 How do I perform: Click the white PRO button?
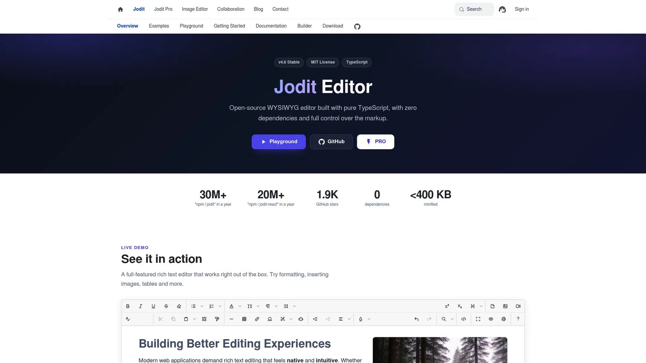(375, 142)
